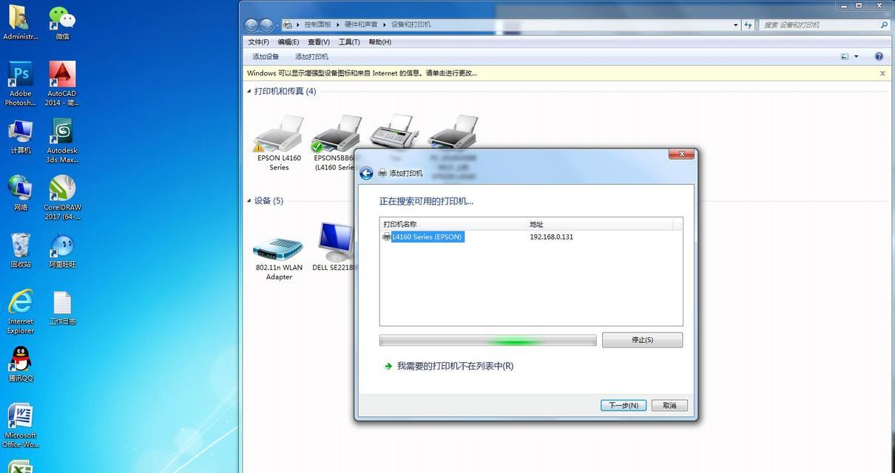Sort by the 打印机名称 column header
The width and height of the screenshot is (895, 473).
pyautogui.click(x=453, y=224)
